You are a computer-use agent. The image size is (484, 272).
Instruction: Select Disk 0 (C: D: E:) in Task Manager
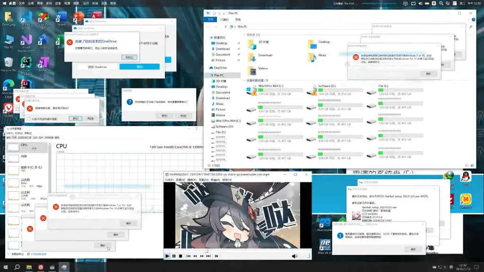(27, 169)
